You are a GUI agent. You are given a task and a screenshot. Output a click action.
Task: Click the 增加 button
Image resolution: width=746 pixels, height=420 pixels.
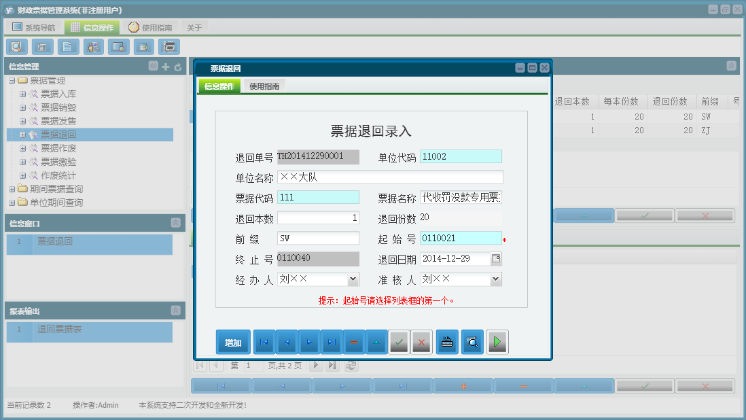point(233,343)
